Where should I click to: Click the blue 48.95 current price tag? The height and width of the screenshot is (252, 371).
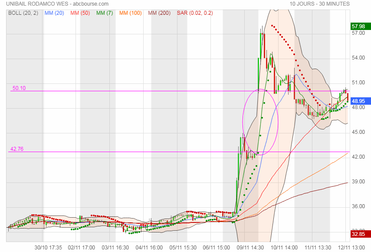(361, 101)
